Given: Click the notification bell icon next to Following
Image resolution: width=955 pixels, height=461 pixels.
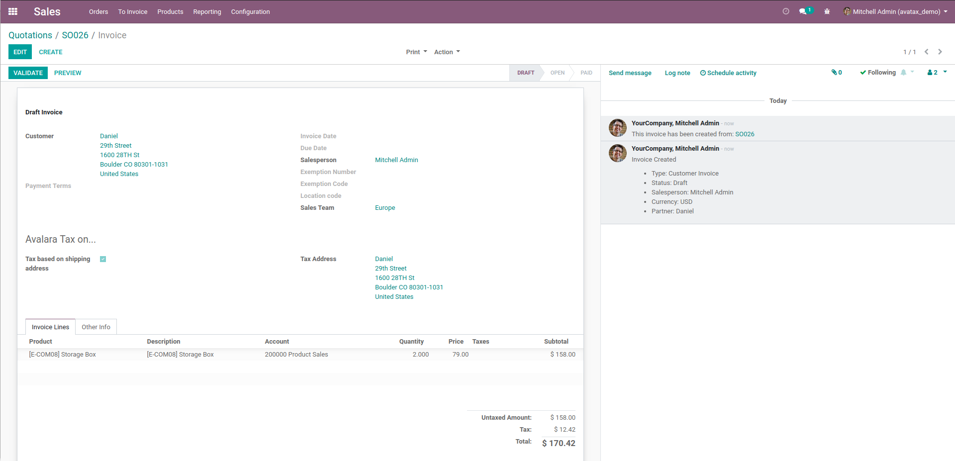Looking at the screenshot, I should point(904,73).
